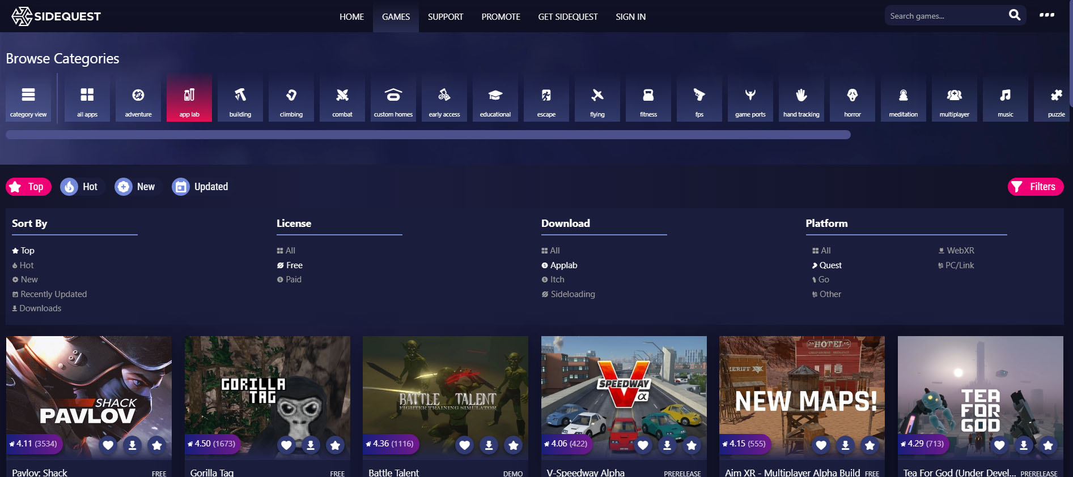Open the PROMOTE menu item
This screenshot has width=1073, height=477.
coord(501,16)
